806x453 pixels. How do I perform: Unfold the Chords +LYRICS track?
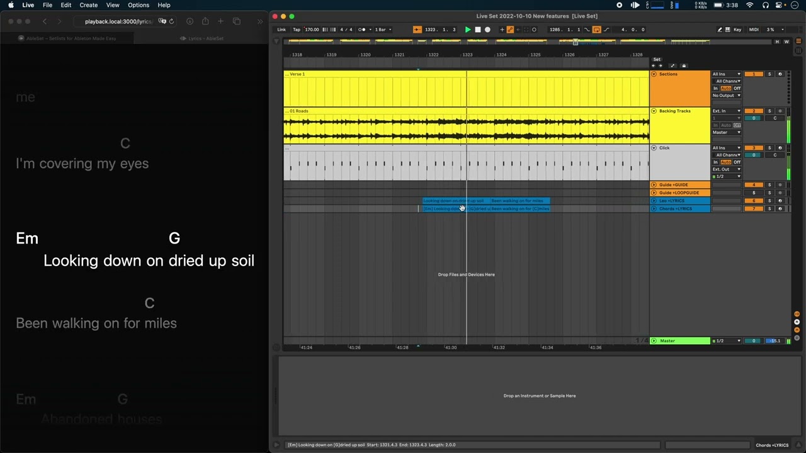(x=654, y=209)
